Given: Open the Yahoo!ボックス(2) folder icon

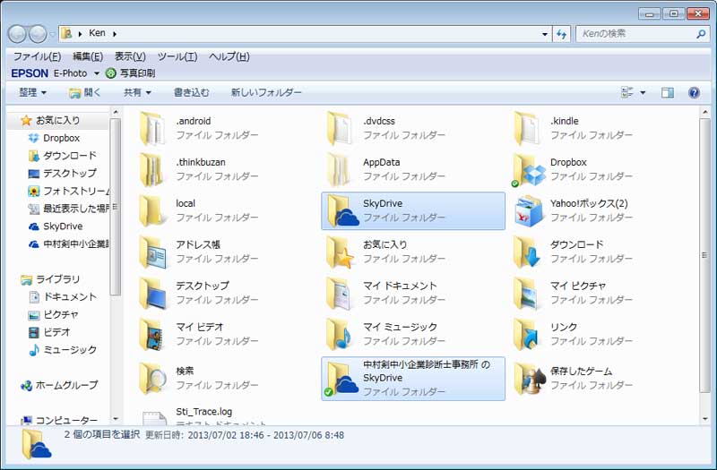Looking at the screenshot, I should point(530,210).
